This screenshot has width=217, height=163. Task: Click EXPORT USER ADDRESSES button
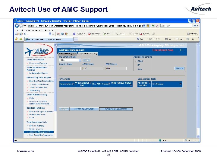[116, 109]
